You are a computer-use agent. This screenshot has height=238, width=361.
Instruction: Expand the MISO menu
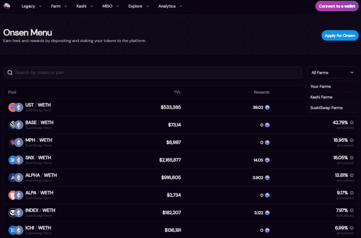point(110,6)
